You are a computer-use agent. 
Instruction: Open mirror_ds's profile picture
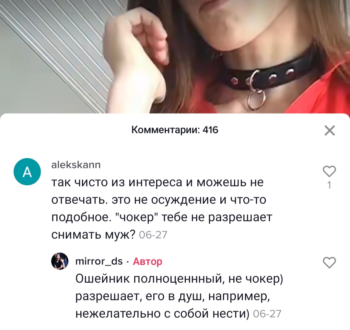click(x=60, y=261)
